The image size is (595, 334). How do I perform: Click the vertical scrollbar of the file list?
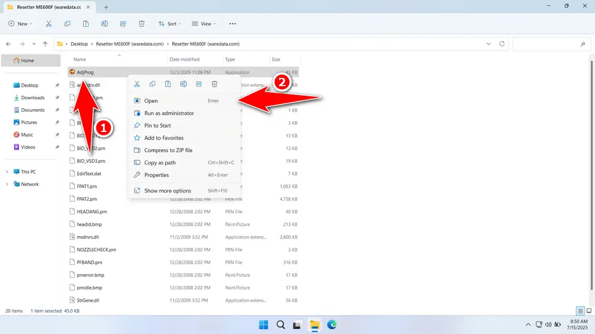coord(591,174)
